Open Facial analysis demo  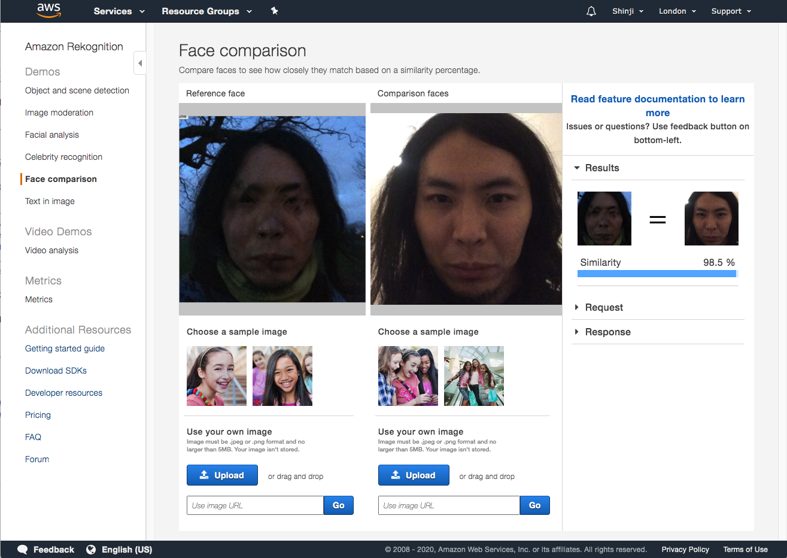click(52, 135)
